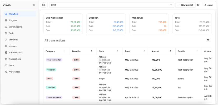Viewport: 218px width, 105px height.
Task: Click the Party column header
Action: click(101, 51)
